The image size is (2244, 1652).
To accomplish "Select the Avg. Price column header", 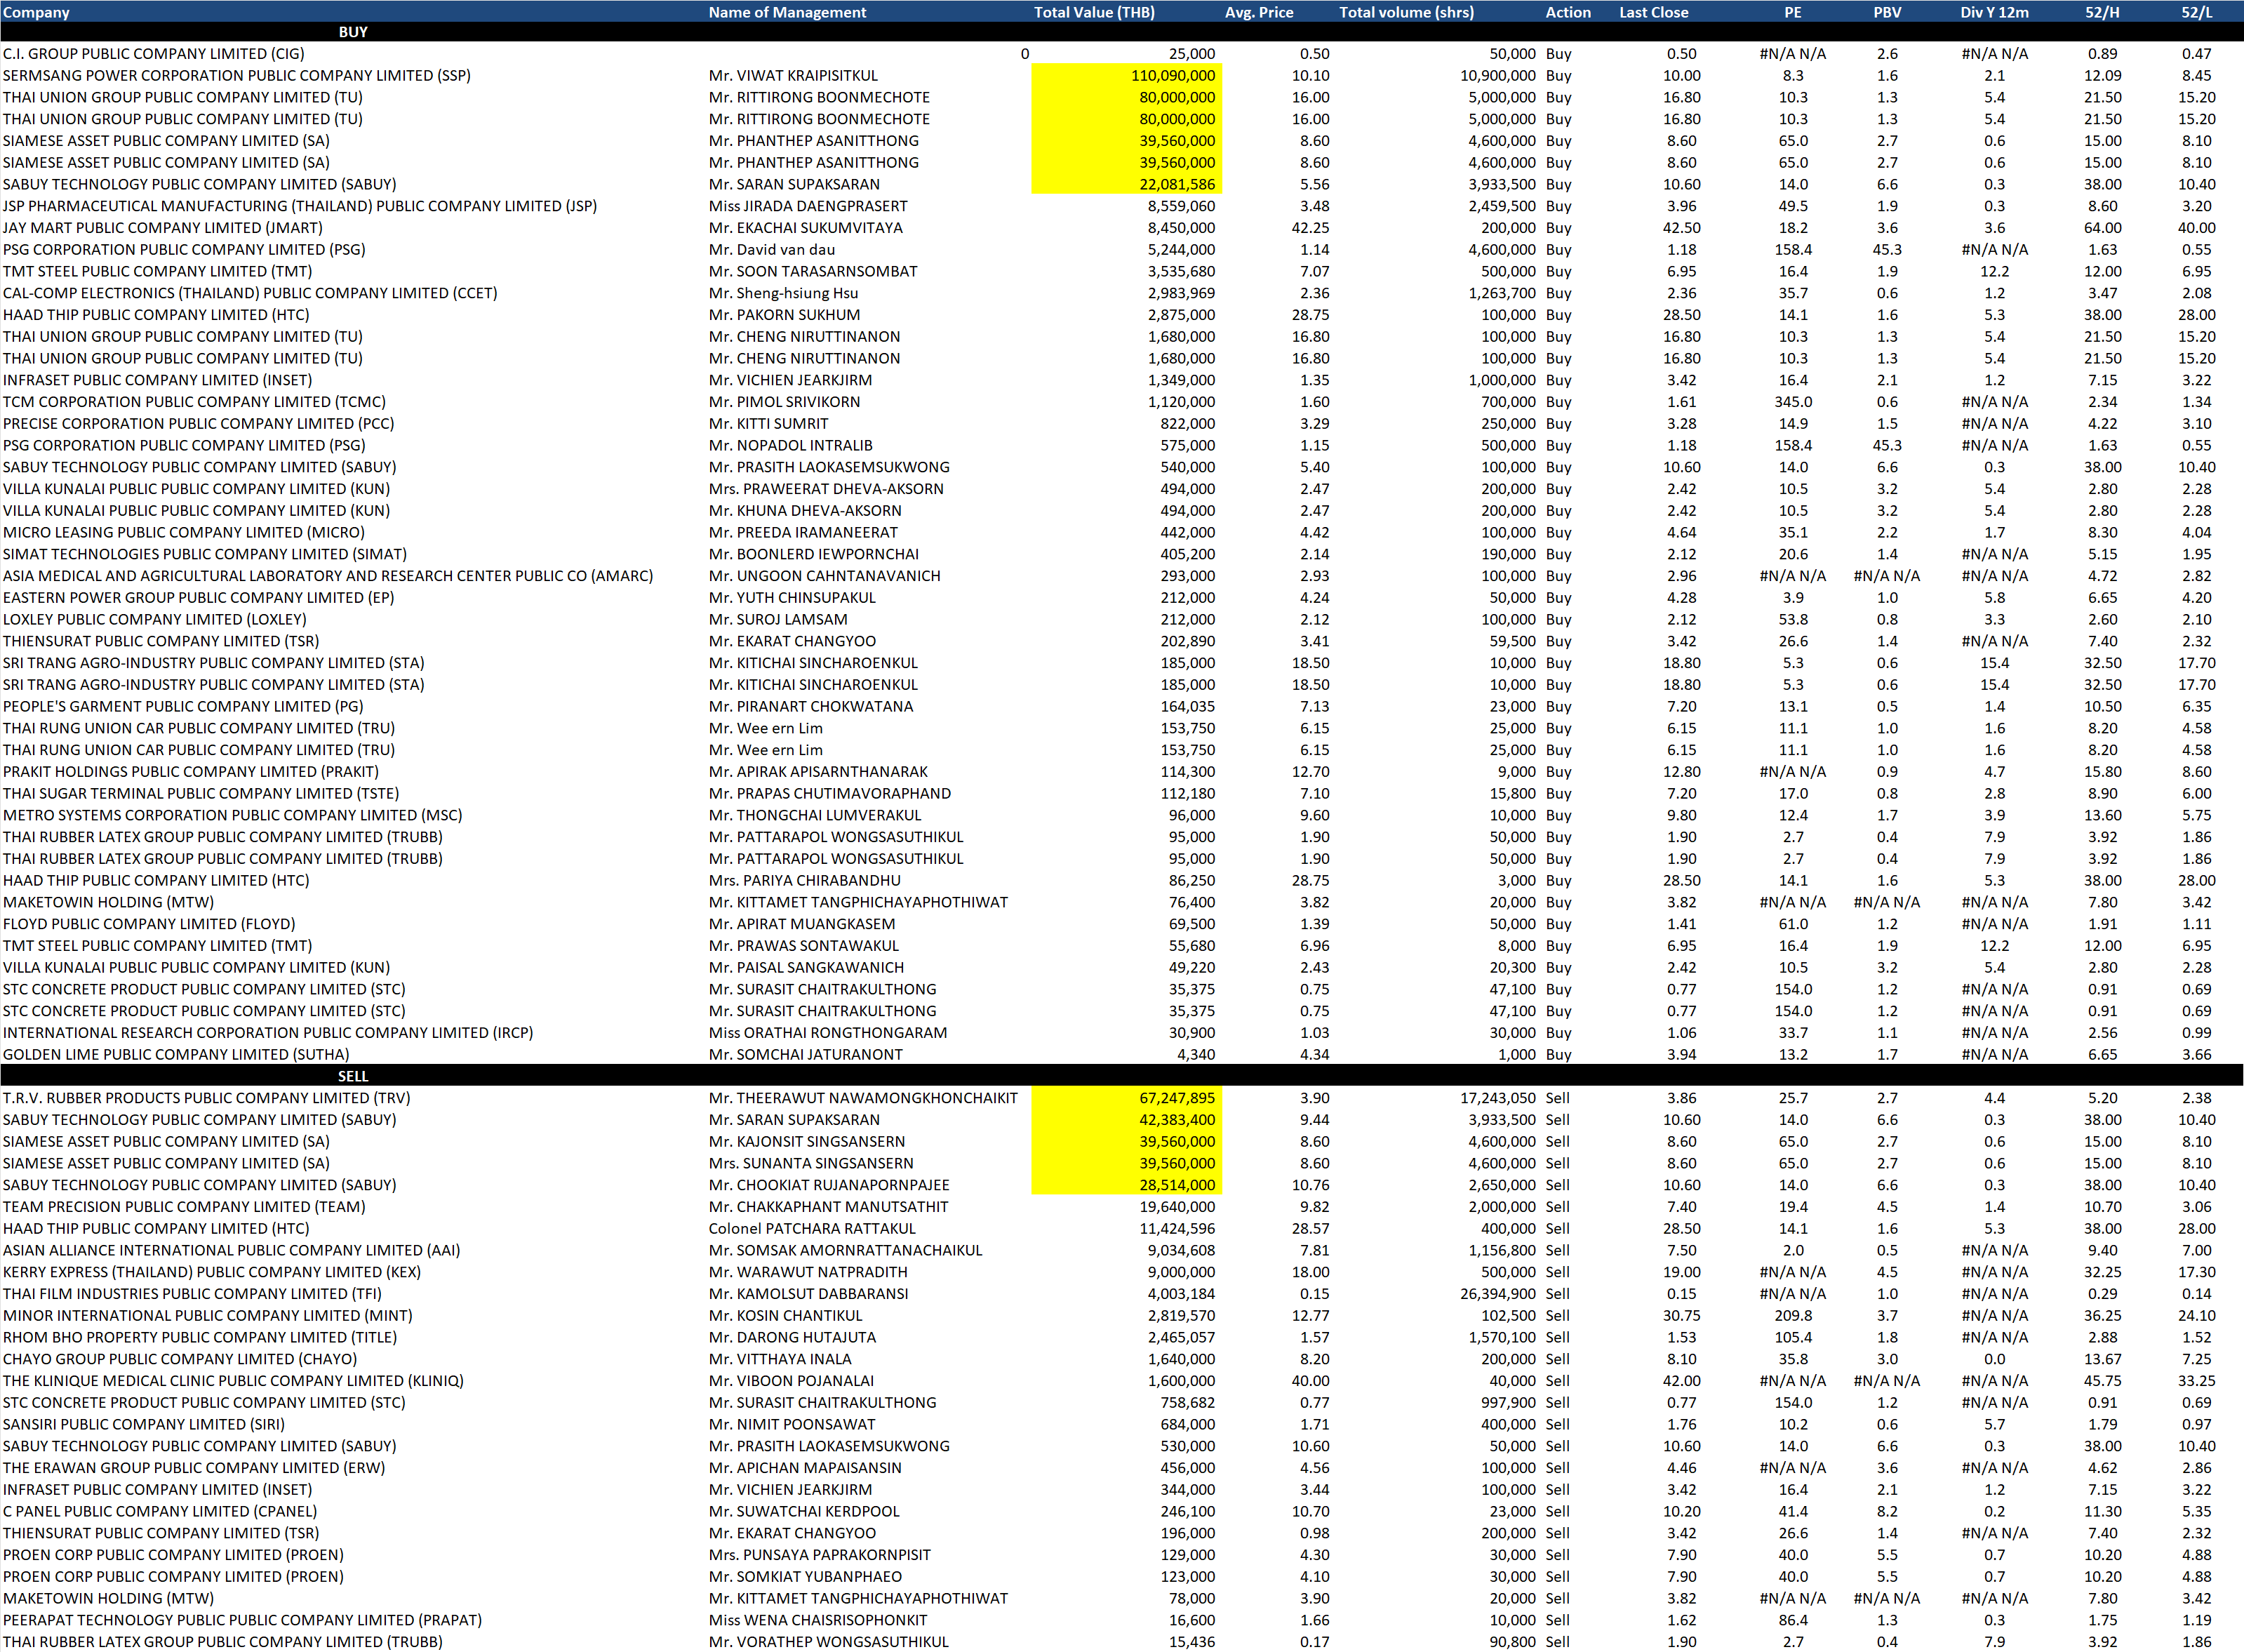I will [1259, 12].
